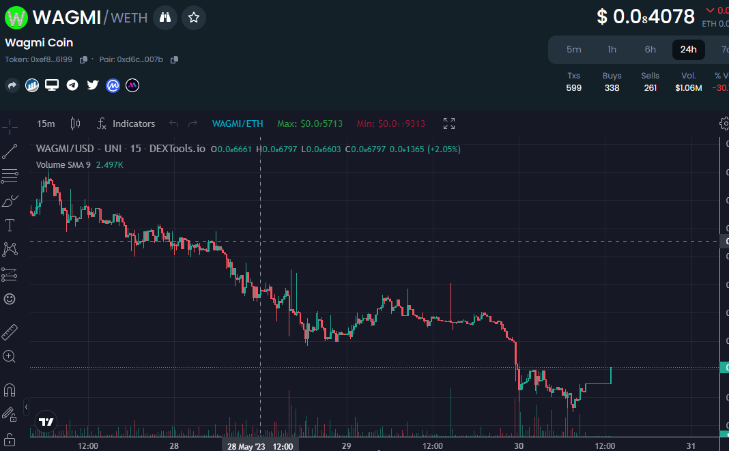Click the 28 May '23 12:00 time label
Viewport: 729px width, 451px height.
click(x=260, y=446)
